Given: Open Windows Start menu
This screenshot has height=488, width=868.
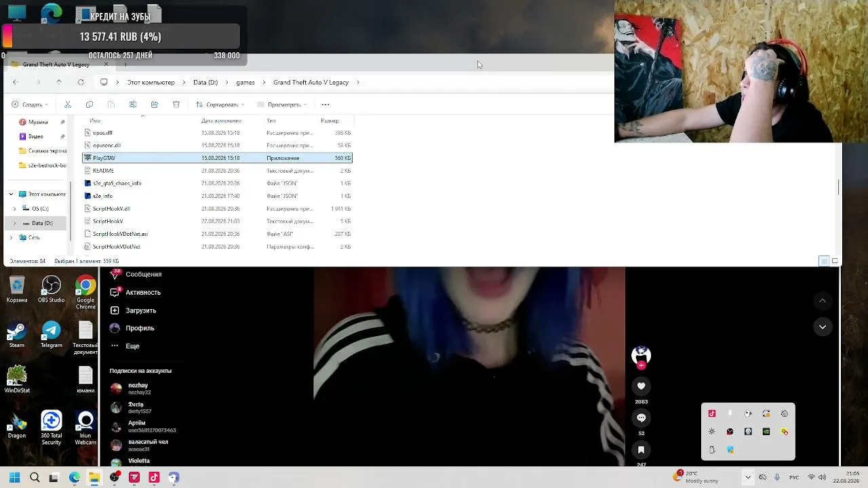Looking at the screenshot, I should tap(14, 477).
